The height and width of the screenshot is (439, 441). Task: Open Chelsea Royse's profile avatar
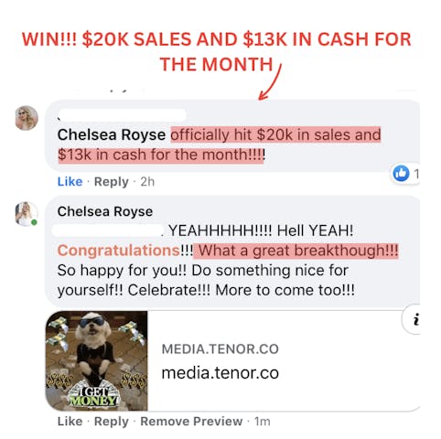[26, 214]
